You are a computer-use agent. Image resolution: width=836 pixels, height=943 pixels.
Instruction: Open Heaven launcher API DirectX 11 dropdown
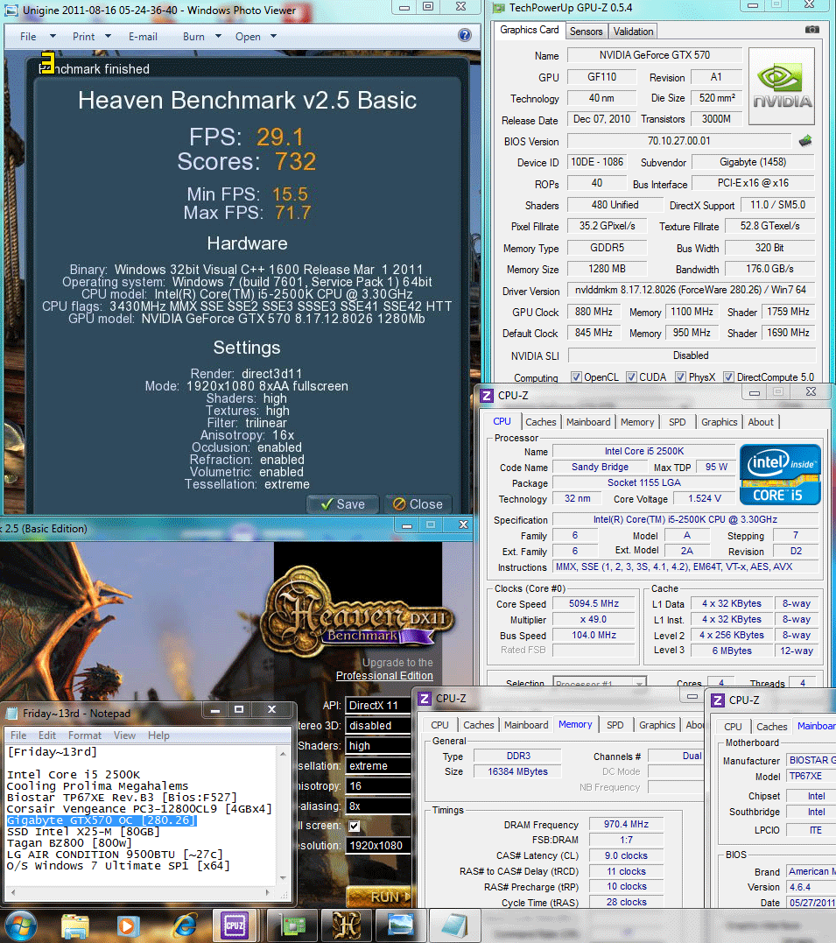pyautogui.click(x=378, y=706)
